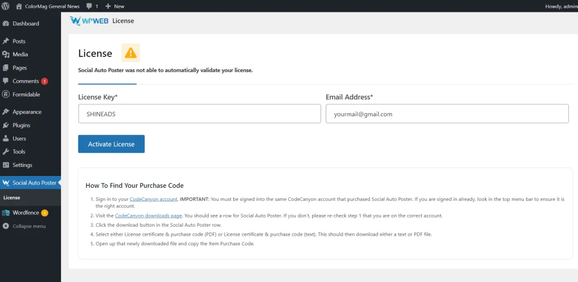Click step 5 Item Purchase Code instruction
578x282 pixels.
pyautogui.click(x=175, y=244)
